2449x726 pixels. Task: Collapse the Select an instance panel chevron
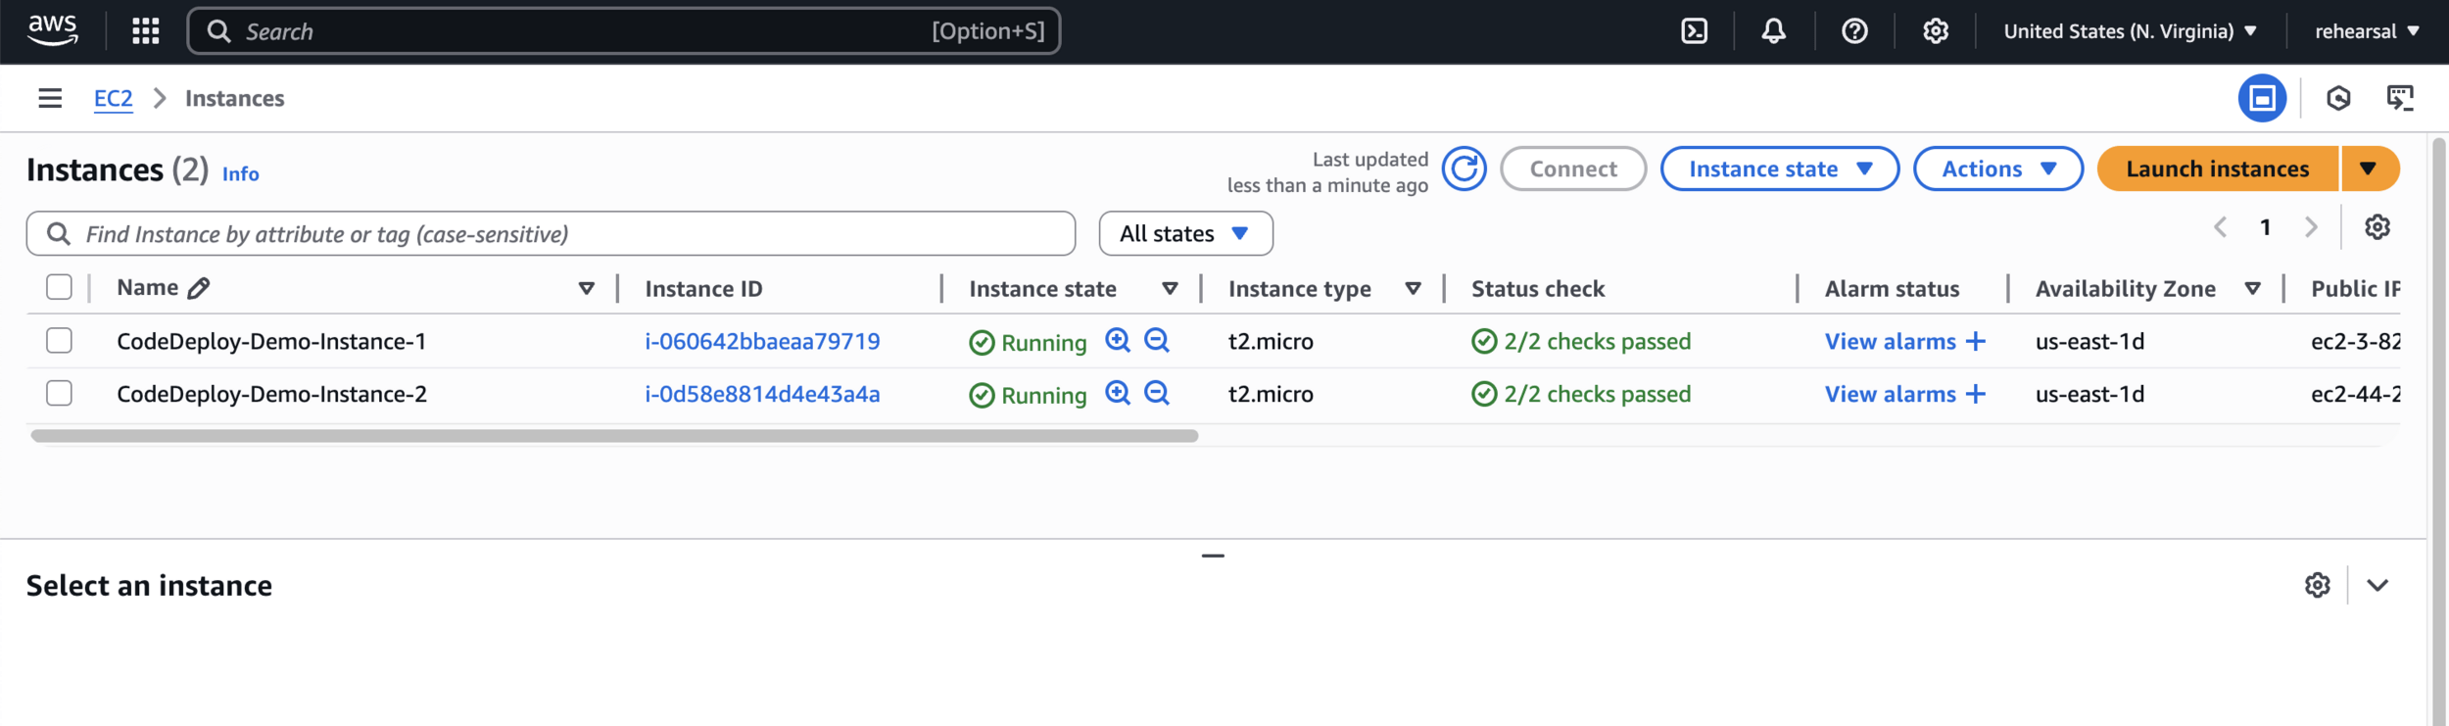[2377, 585]
